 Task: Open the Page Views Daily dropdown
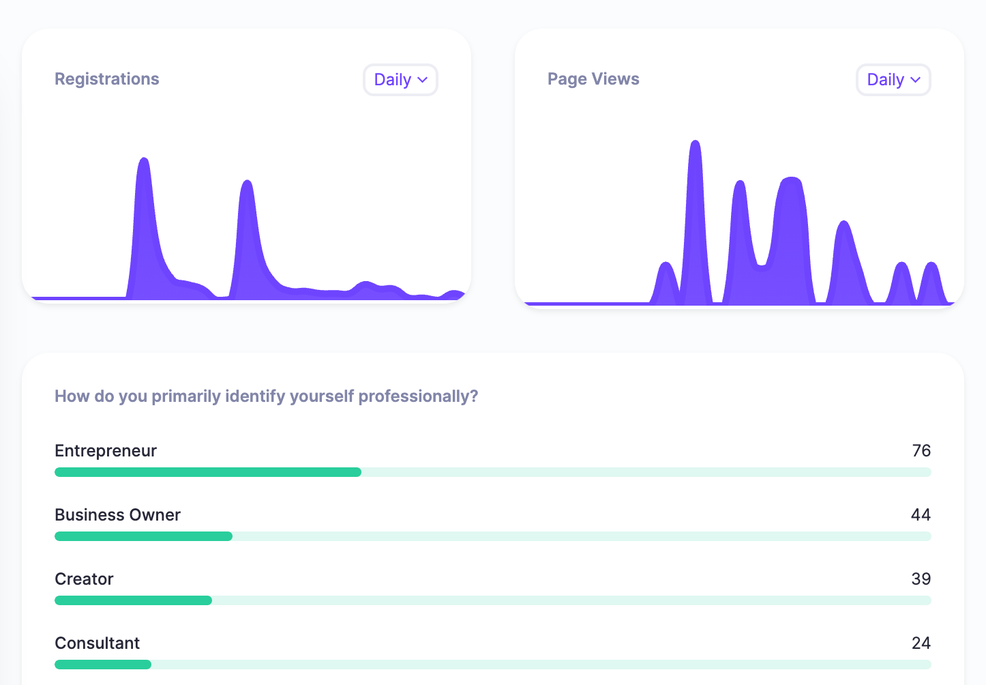(893, 80)
